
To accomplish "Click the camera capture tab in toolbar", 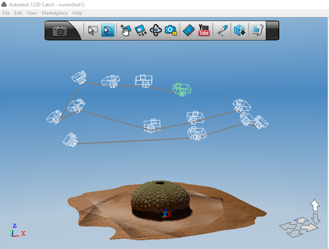I will click(60, 30).
